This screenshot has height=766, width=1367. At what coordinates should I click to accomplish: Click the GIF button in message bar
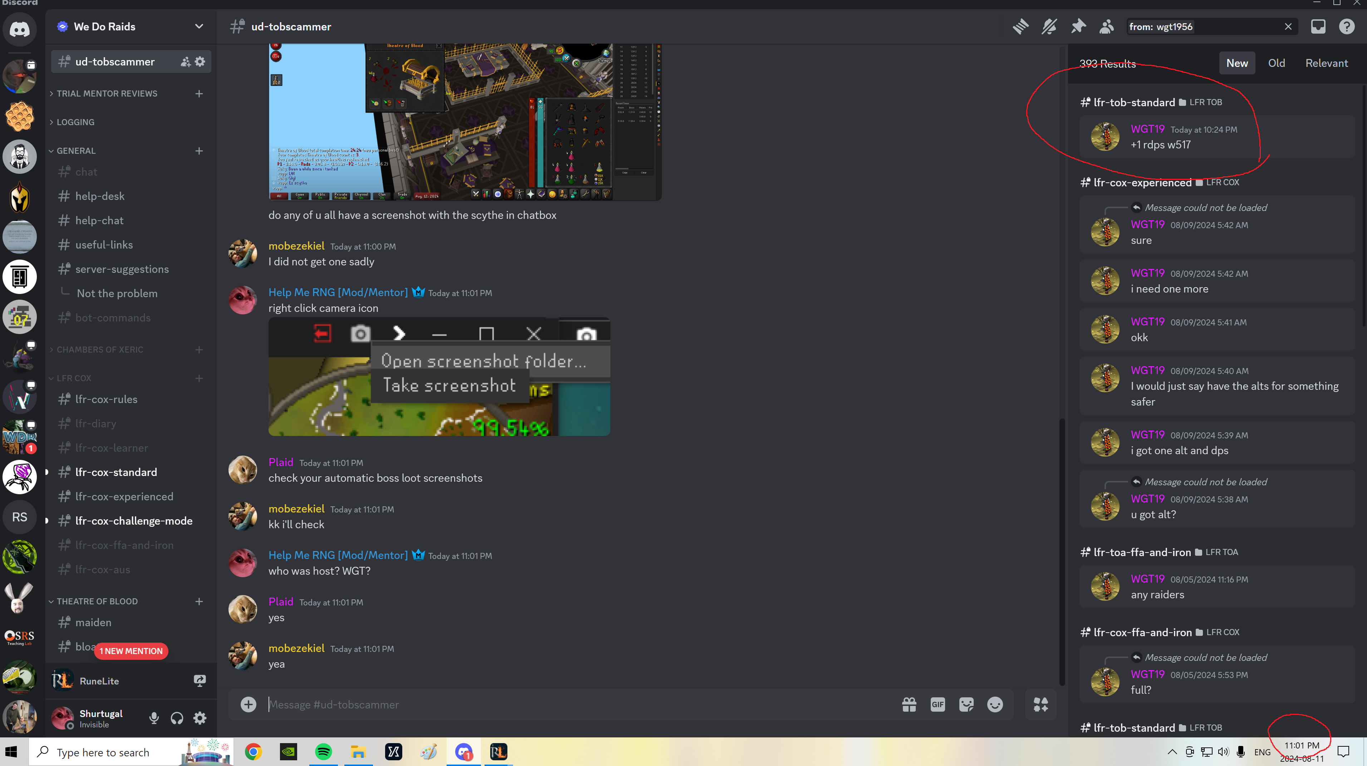pyautogui.click(x=938, y=704)
